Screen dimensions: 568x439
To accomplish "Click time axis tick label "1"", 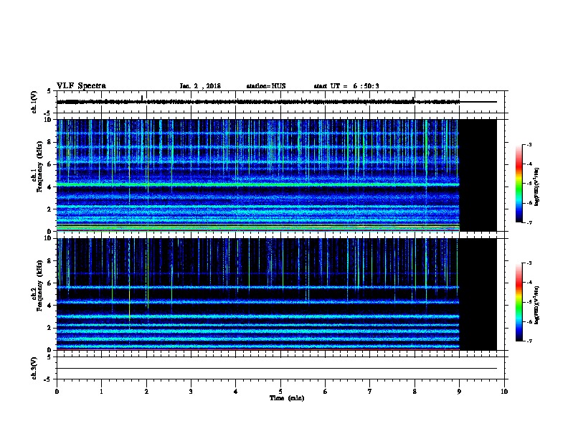I will (101, 392).
